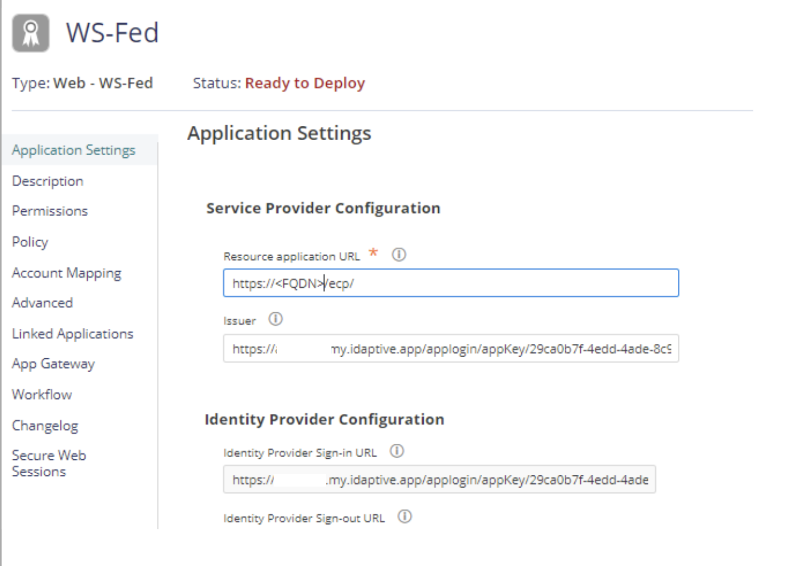Screen dimensions: 797x566
Task: Click the required field asterisk indicator
Action: (373, 253)
